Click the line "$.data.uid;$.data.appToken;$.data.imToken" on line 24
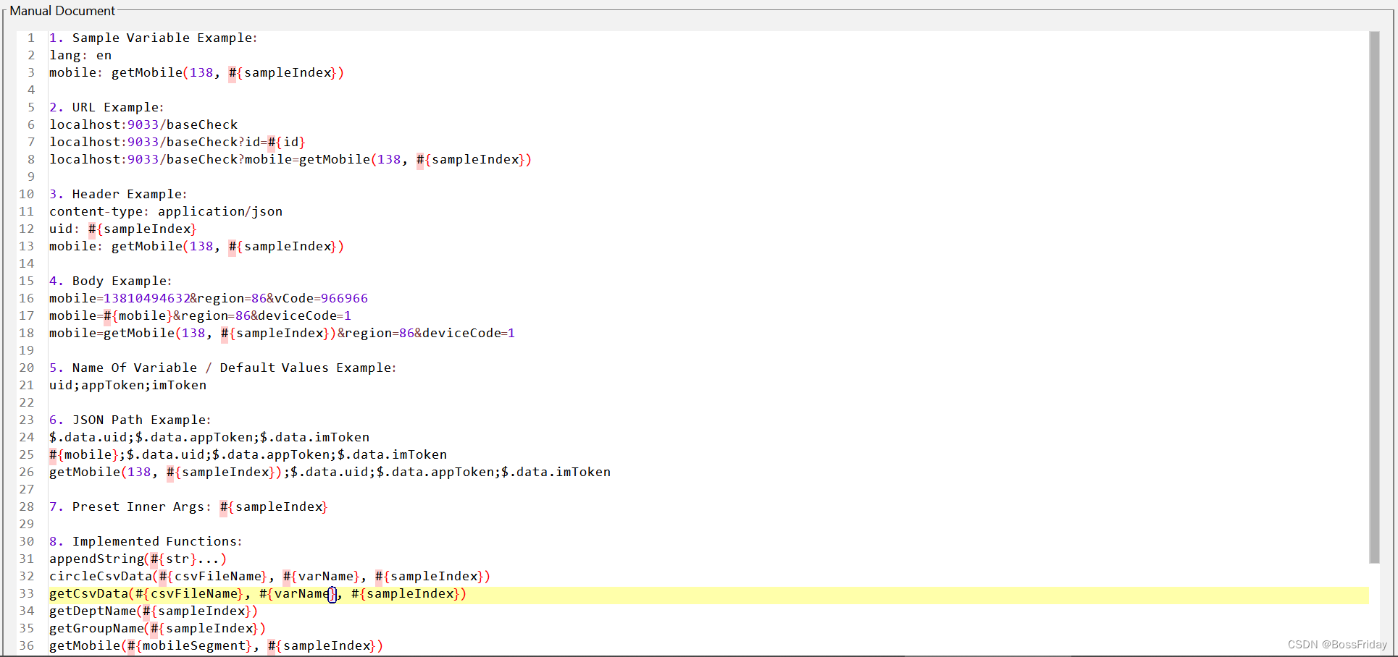 [x=209, y=437]
